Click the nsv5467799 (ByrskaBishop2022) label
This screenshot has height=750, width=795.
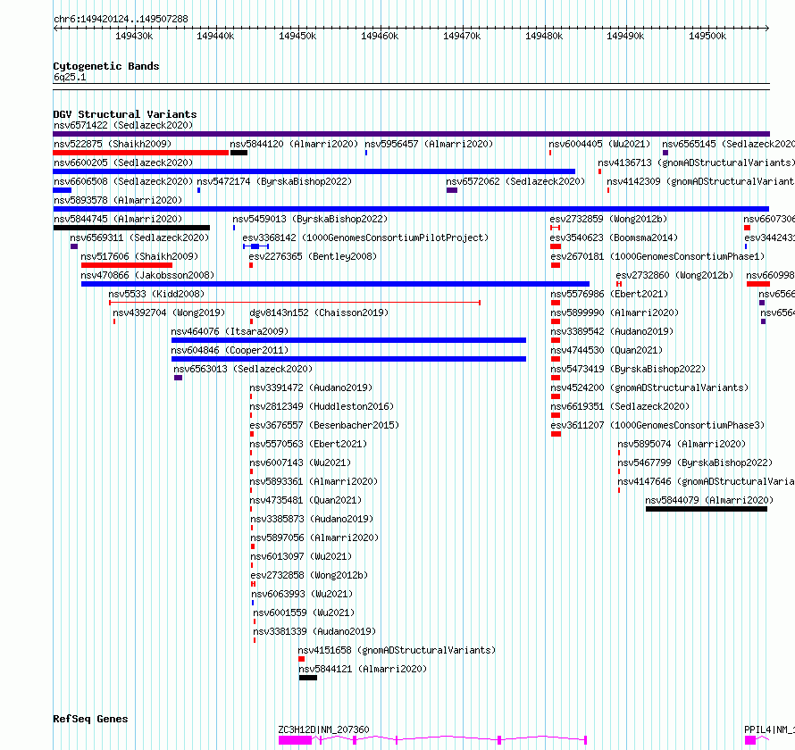(x=695, y=462)
